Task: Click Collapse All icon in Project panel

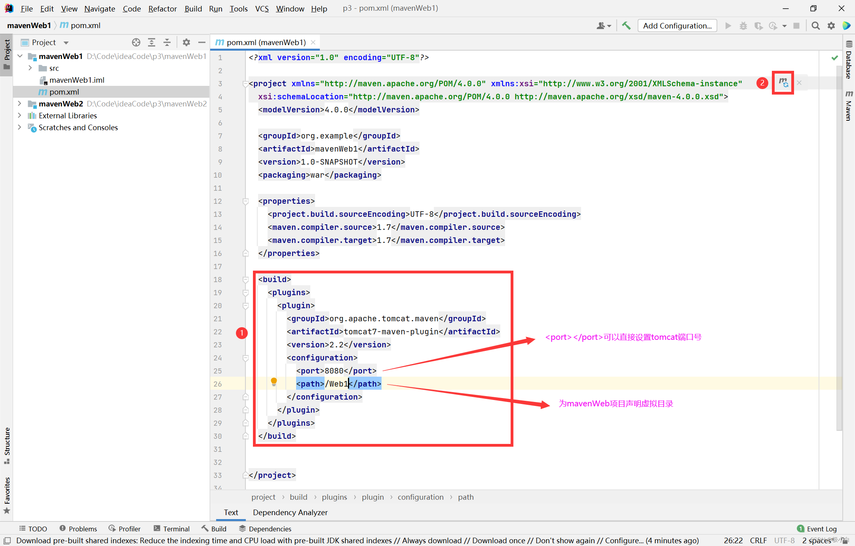Action: point(167,42)
